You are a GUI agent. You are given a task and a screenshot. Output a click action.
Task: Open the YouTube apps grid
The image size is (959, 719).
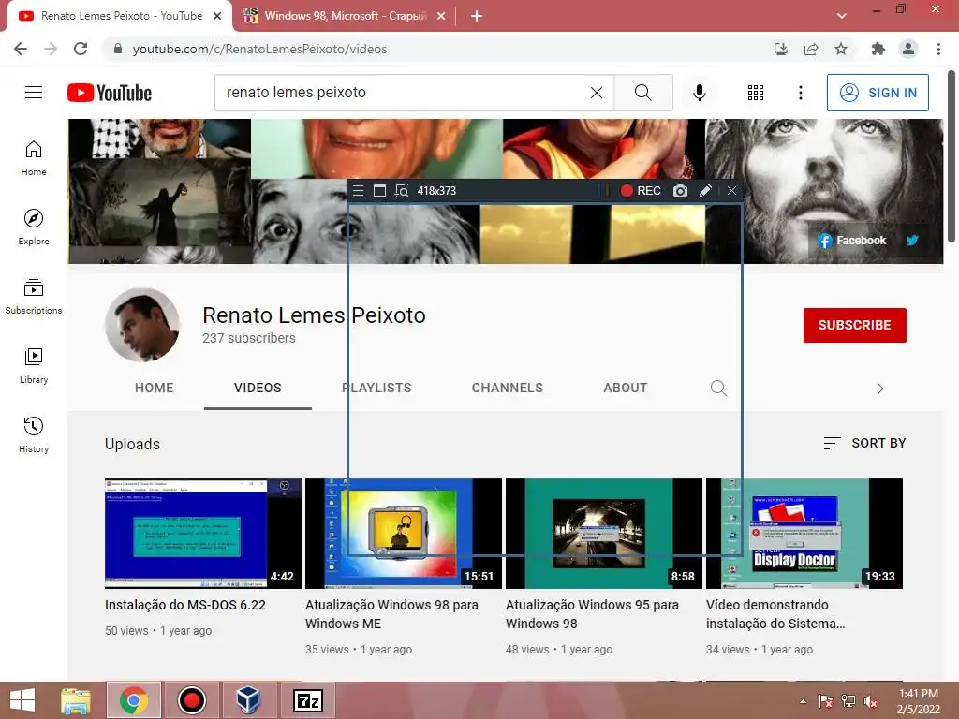pos(756,93)
